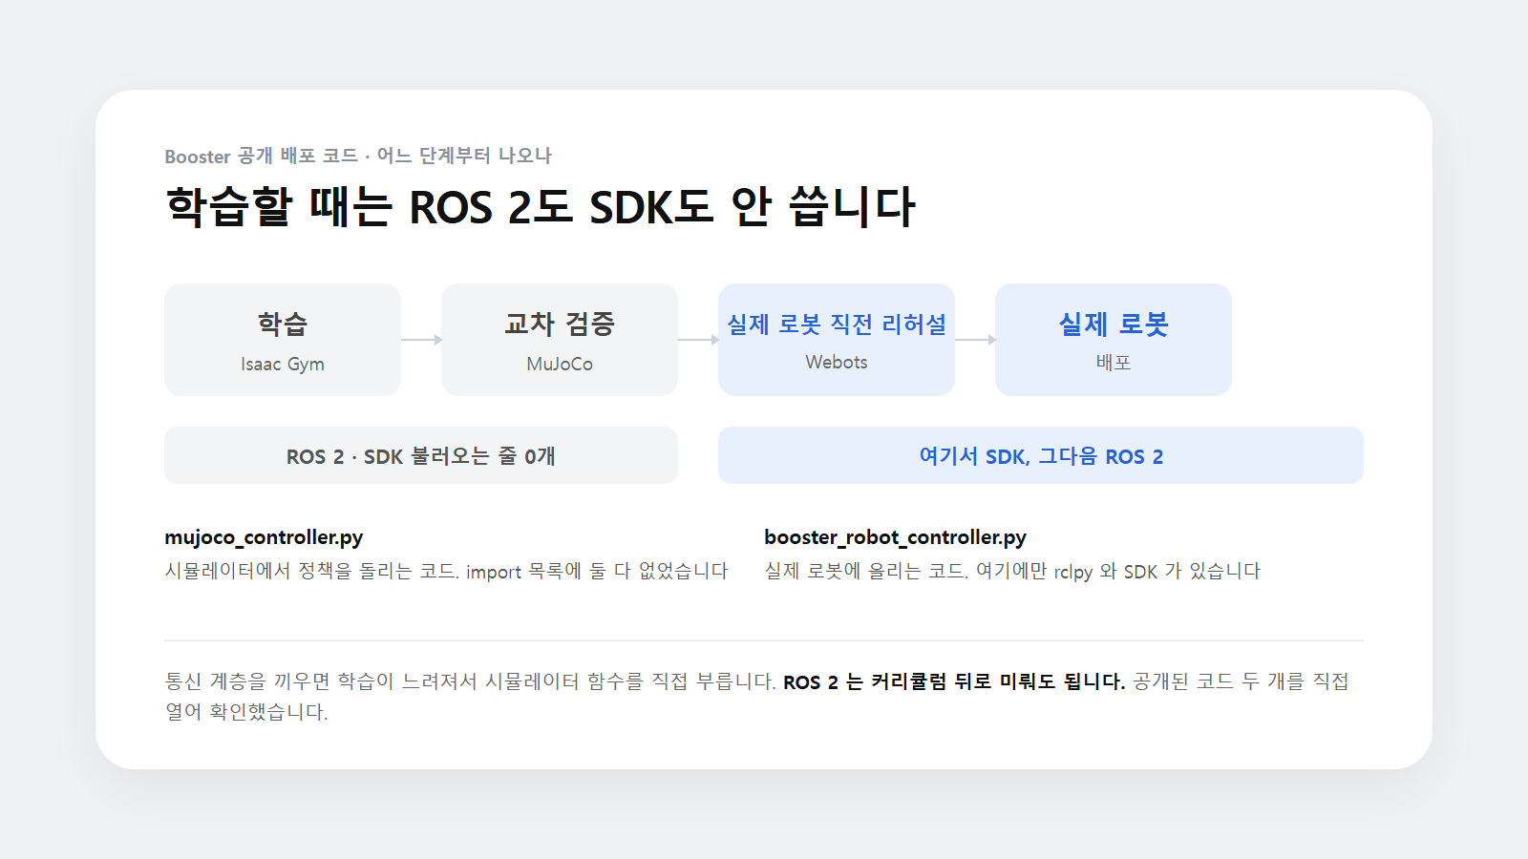Image resolution: width=1528 pixels, height=859 pixels.
Task: Click the subtitle 'Booster 공개 배포 코드'
Action: coord(261,156)
